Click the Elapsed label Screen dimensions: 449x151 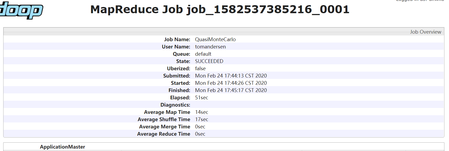tap(180, 97)
